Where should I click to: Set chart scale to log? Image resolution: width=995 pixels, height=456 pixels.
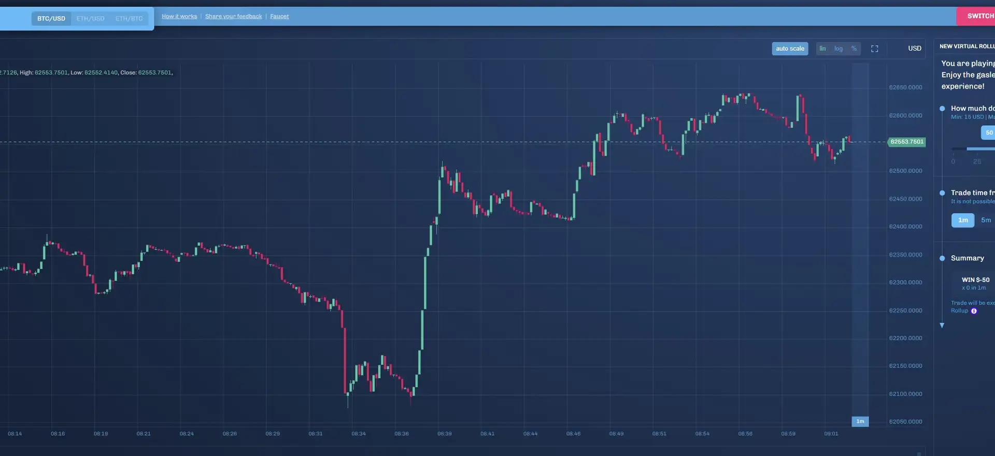[838, 49]
